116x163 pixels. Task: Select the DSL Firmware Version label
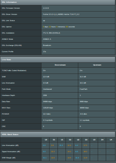coord(11,8)
